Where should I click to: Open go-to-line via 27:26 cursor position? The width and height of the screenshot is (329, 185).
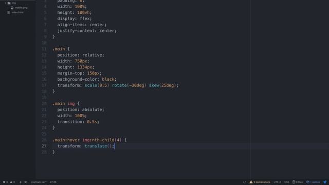click(53, 182)
